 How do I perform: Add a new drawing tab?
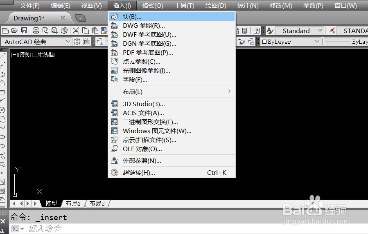(x=80, y=18)
